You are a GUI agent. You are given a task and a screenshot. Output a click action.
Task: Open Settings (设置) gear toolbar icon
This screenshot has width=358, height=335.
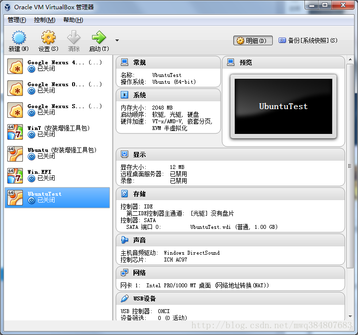tap(48, 37)
